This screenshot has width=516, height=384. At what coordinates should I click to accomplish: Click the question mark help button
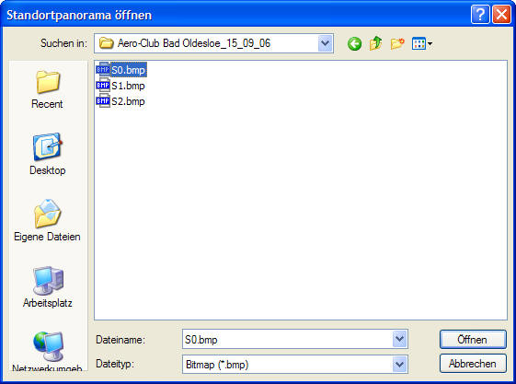480,15
